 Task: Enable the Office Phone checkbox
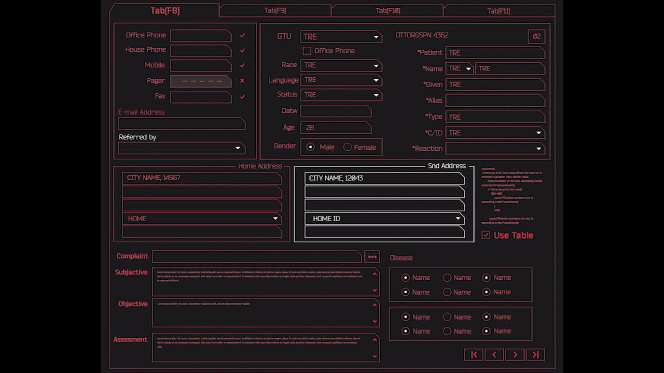pyautogui.click(x=307, y=51)
